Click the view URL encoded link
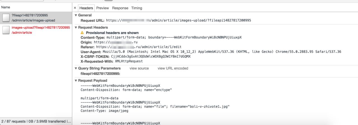The width and height of the screenshot is (358, 125). 173,68
